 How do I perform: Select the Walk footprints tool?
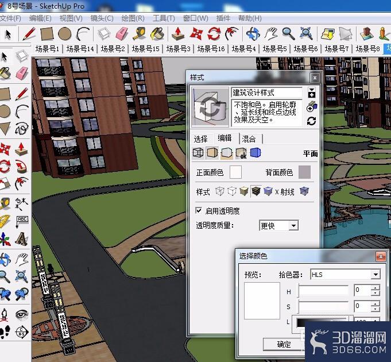5,332
